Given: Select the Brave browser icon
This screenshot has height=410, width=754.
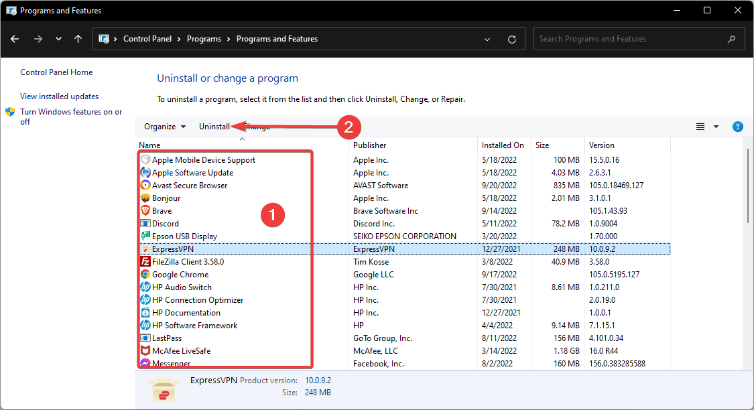Looking at the screenshot, I should 145,211.
